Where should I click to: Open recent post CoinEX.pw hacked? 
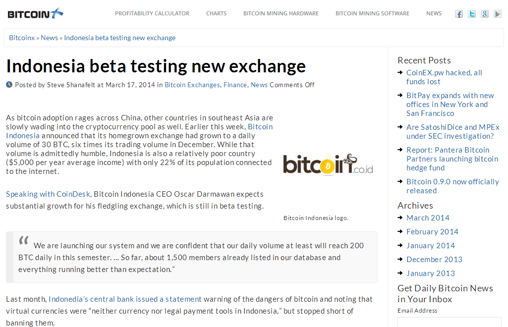[444, 77]
